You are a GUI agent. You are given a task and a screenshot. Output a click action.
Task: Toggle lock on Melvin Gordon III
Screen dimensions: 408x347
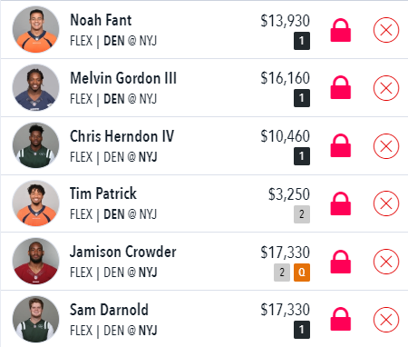(x=341, y=87)
